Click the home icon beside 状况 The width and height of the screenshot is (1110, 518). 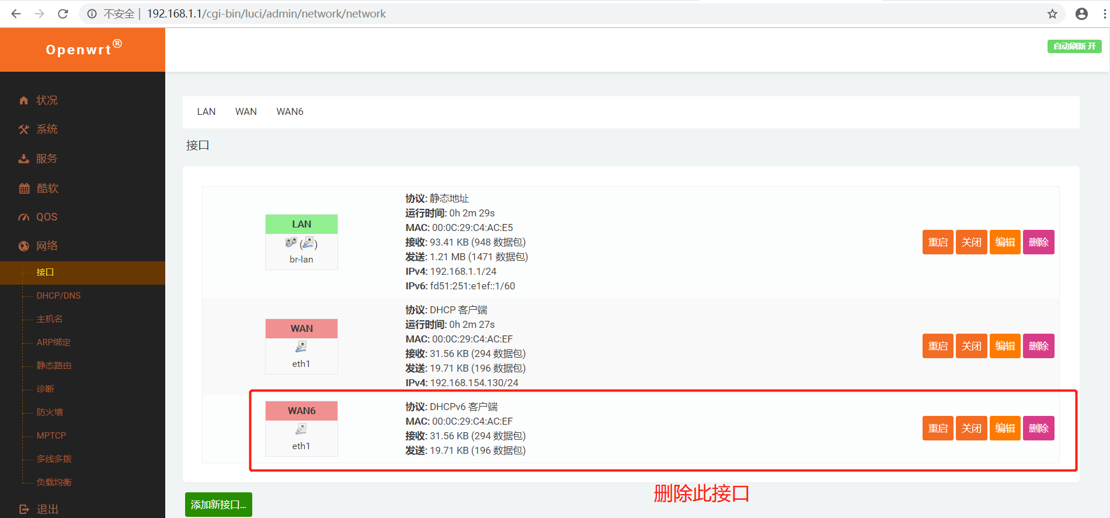click(23, 100)
